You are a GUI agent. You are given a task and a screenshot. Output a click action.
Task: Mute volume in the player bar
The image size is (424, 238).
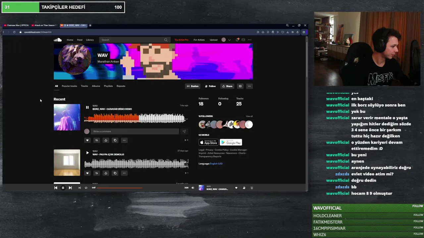[x=193, y=188]
